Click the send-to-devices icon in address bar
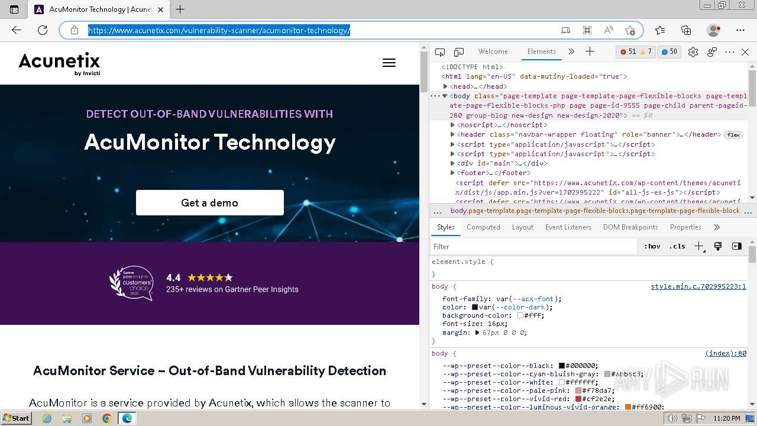This screenshot has width=757, height=426. click(566, 30)
